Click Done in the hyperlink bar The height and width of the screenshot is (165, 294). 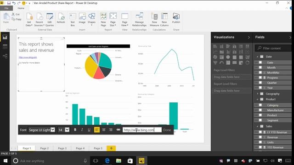pyautogui.click(x=167, y=130)
